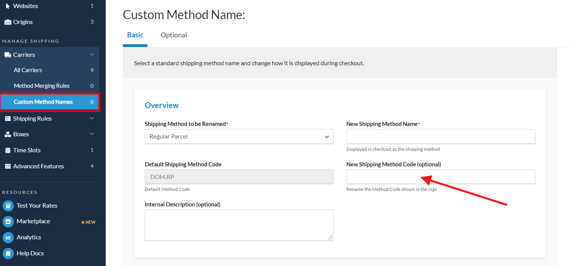Viewport: 569px width, 266px height.
Task: Click the Carriers truck icon
Action: click(x=8, y=55)
